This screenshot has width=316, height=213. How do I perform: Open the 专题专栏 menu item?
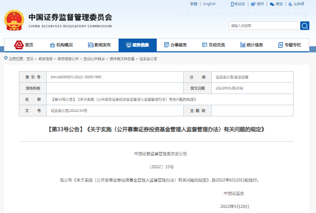tap(290, 45)
